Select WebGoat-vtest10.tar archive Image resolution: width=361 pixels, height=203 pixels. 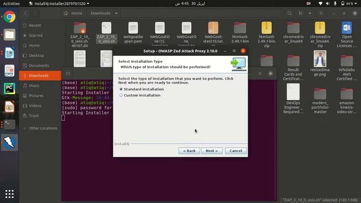[213, 34]
